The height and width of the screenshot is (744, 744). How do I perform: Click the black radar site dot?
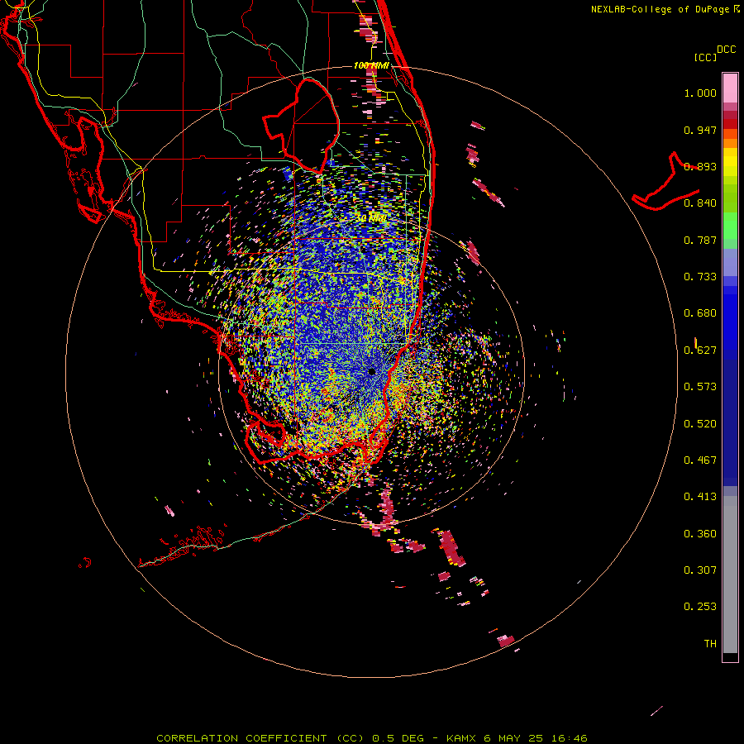pyautogui.click(x=371, y=371)
